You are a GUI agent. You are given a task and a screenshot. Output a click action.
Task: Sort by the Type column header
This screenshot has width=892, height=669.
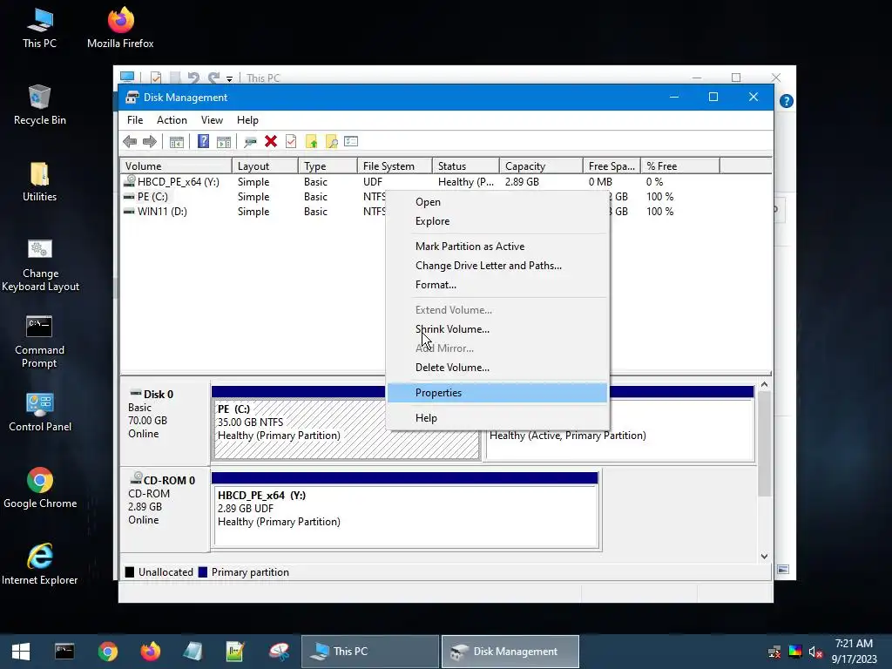328,166
